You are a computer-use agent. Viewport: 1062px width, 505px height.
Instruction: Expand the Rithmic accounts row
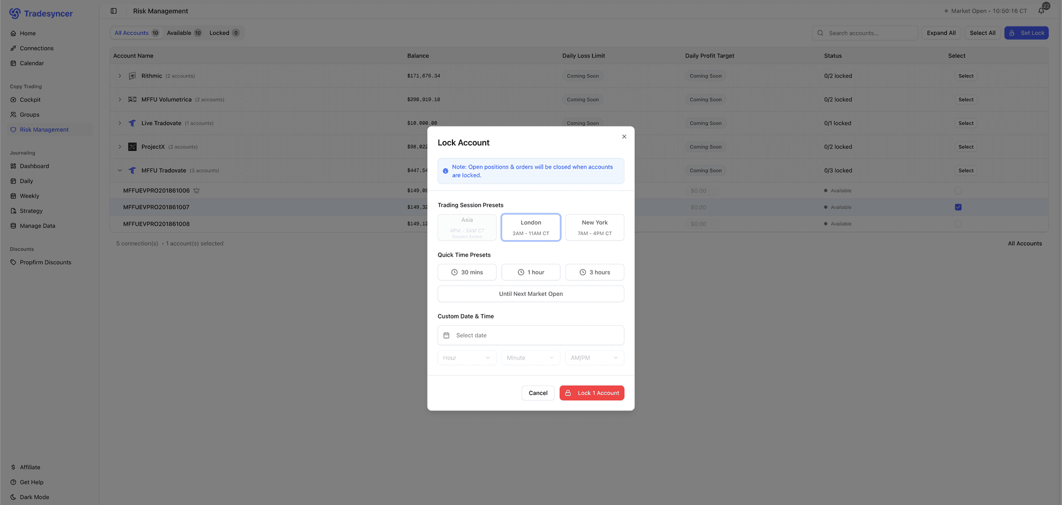click(x=119, y=76)
